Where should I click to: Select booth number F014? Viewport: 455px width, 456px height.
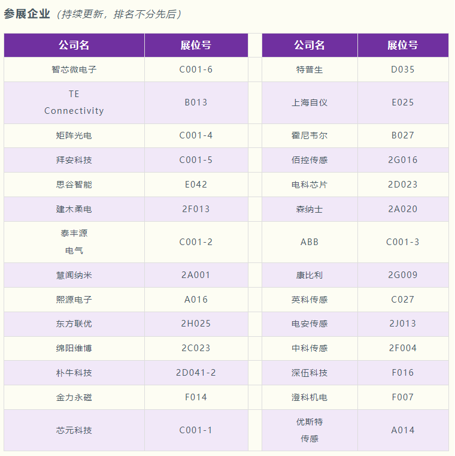196,397
